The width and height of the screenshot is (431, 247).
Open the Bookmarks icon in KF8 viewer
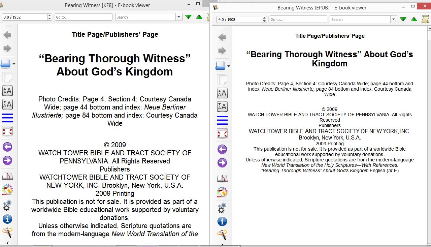[7, 176]
